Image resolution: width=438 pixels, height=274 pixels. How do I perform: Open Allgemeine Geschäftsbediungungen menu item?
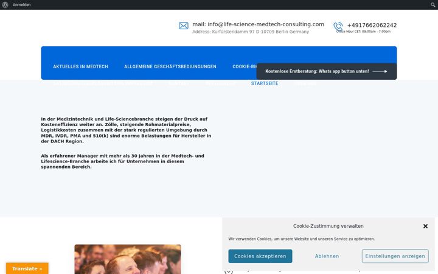pos(170,66)
